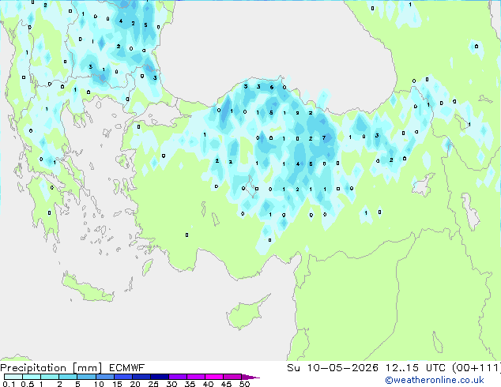Click the legend value '0.5'

tap(27, 384)
